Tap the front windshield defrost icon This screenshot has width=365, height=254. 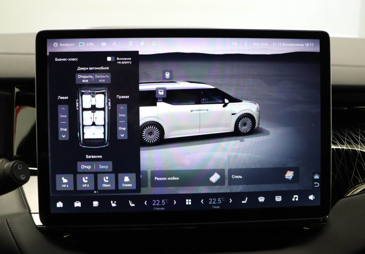(x=261, y=199)
